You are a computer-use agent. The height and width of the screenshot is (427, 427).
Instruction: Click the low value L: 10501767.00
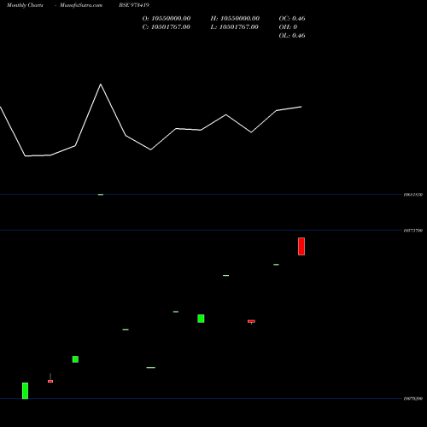235,27
